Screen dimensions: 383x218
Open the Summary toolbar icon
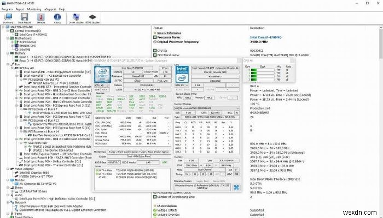coord(8,18)
